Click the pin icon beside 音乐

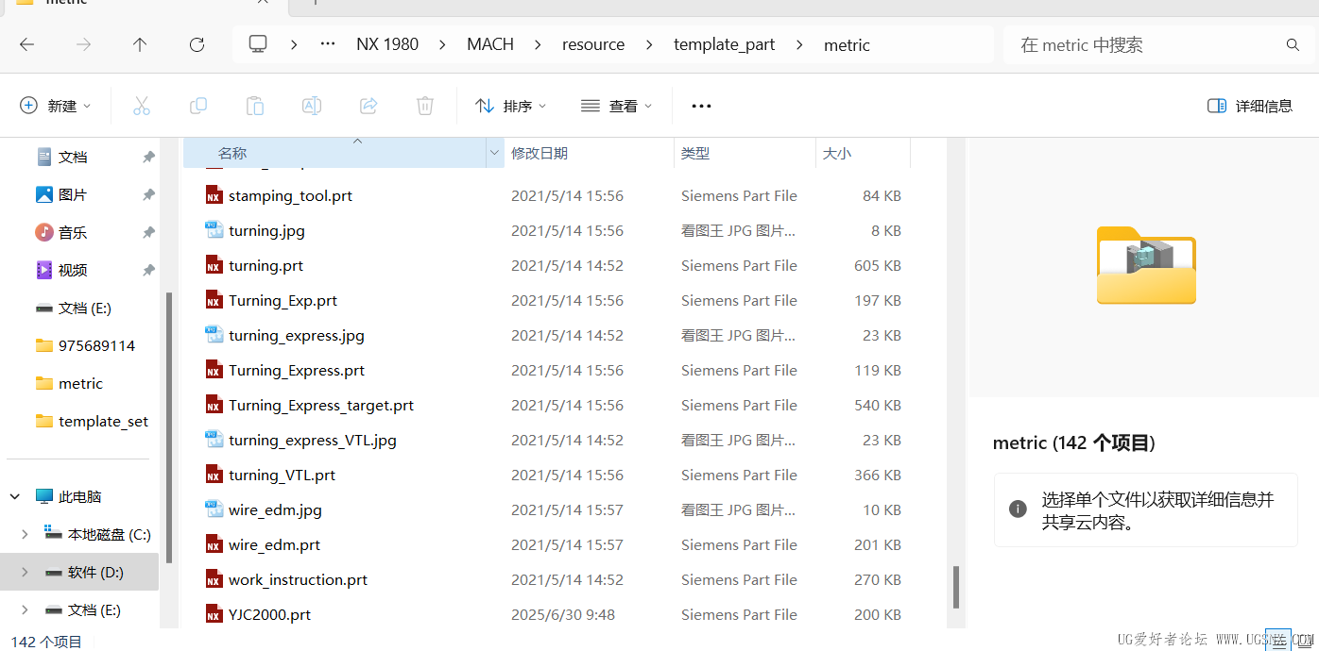tap(148, 232)
